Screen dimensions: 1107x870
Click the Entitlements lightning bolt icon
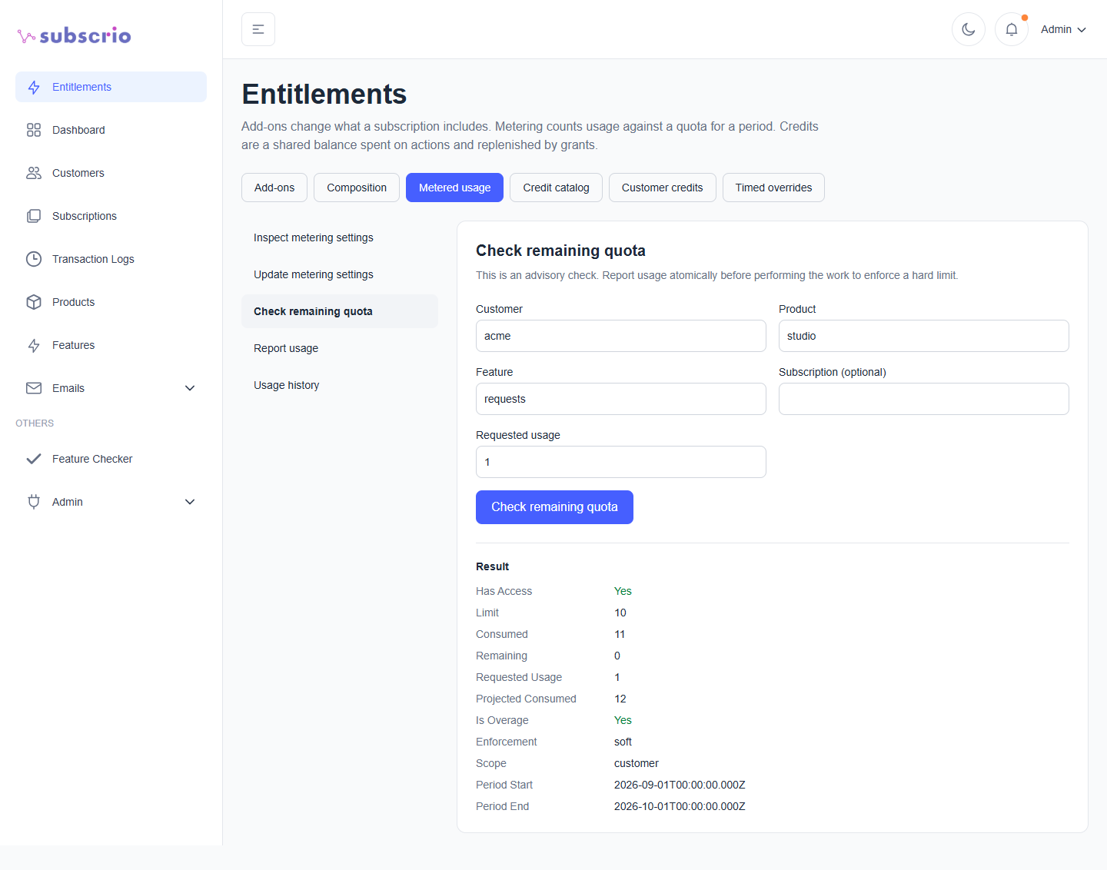(34, 87)
